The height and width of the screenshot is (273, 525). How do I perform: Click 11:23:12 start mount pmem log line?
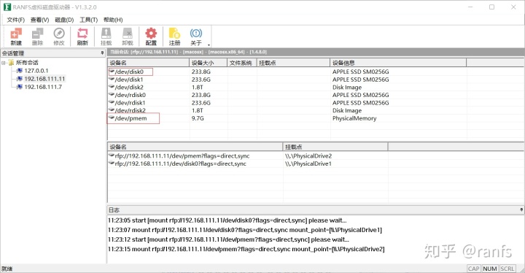tap(228, 239)
